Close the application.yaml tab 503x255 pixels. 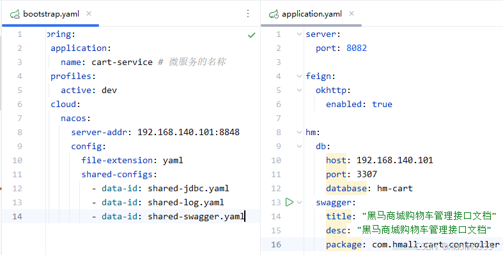[x=352, y=13]
